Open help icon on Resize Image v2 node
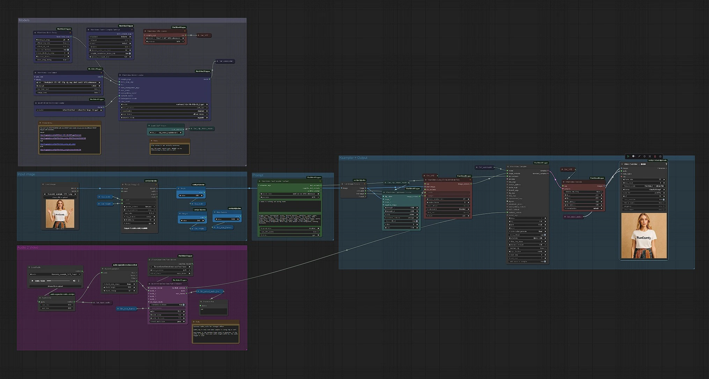This screenshot has height=379, width=709. coord(156,185)
